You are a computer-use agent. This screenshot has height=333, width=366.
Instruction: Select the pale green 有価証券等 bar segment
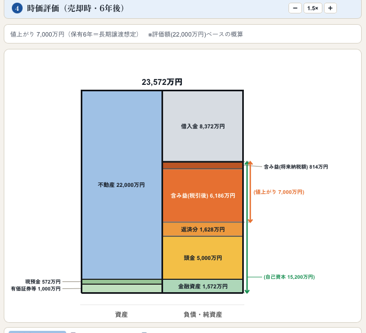[x=122, y=288]
